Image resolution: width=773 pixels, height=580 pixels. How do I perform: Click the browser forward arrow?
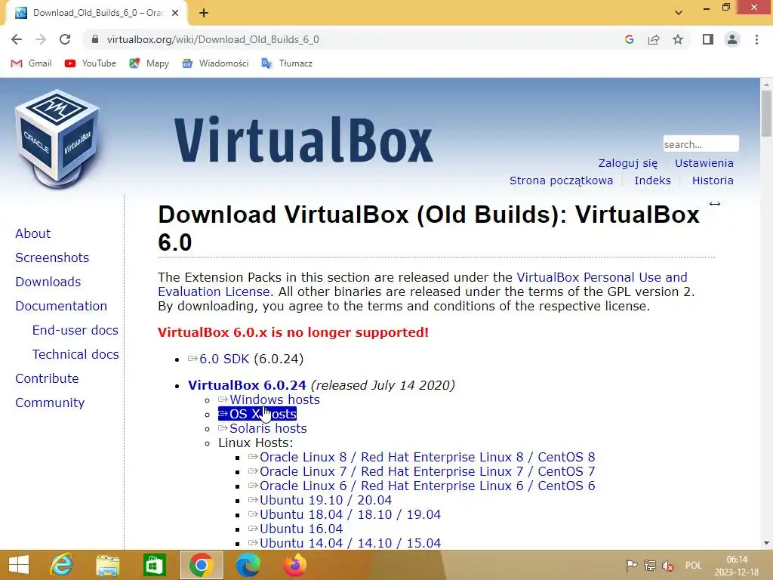(41, 39)
